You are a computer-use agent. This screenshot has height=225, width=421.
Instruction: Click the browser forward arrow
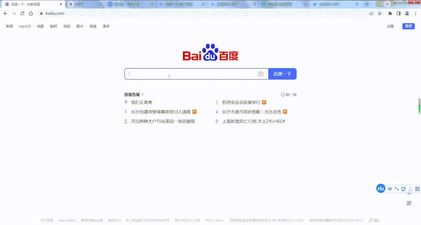coord(14,13)
